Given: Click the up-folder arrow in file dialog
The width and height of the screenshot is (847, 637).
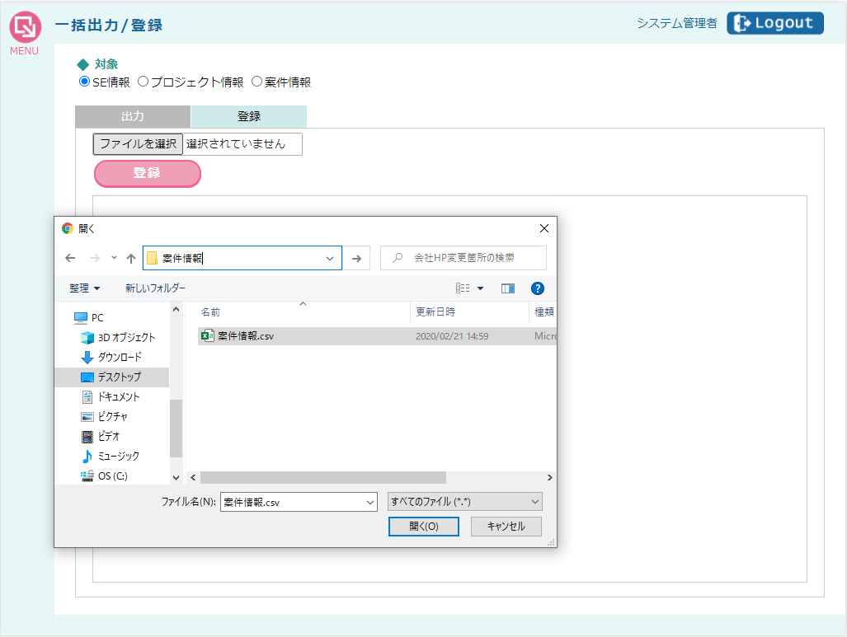Looking at the screenshot, I should click(x=130, y=258).
